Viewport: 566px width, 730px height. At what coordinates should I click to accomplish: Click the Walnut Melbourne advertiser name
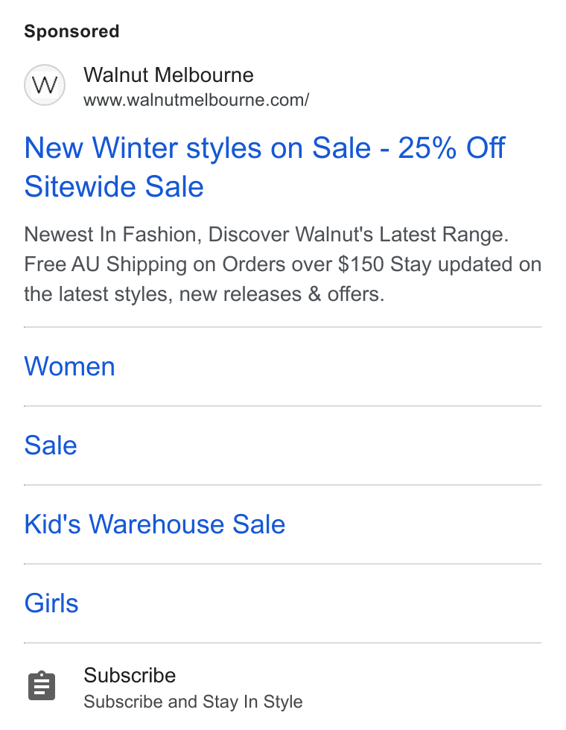pyautogui.click(x=168, y=75)
